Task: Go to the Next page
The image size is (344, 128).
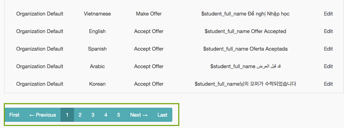Action: click(x=139, y=115)
